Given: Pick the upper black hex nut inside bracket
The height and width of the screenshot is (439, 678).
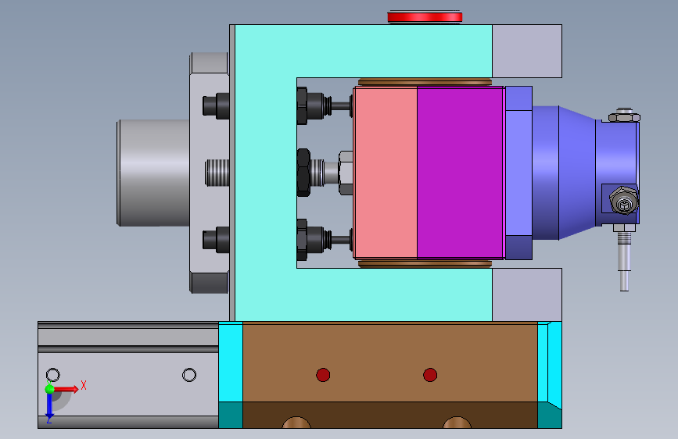Looking at the screenshot, I should click(x=303, y=106).
